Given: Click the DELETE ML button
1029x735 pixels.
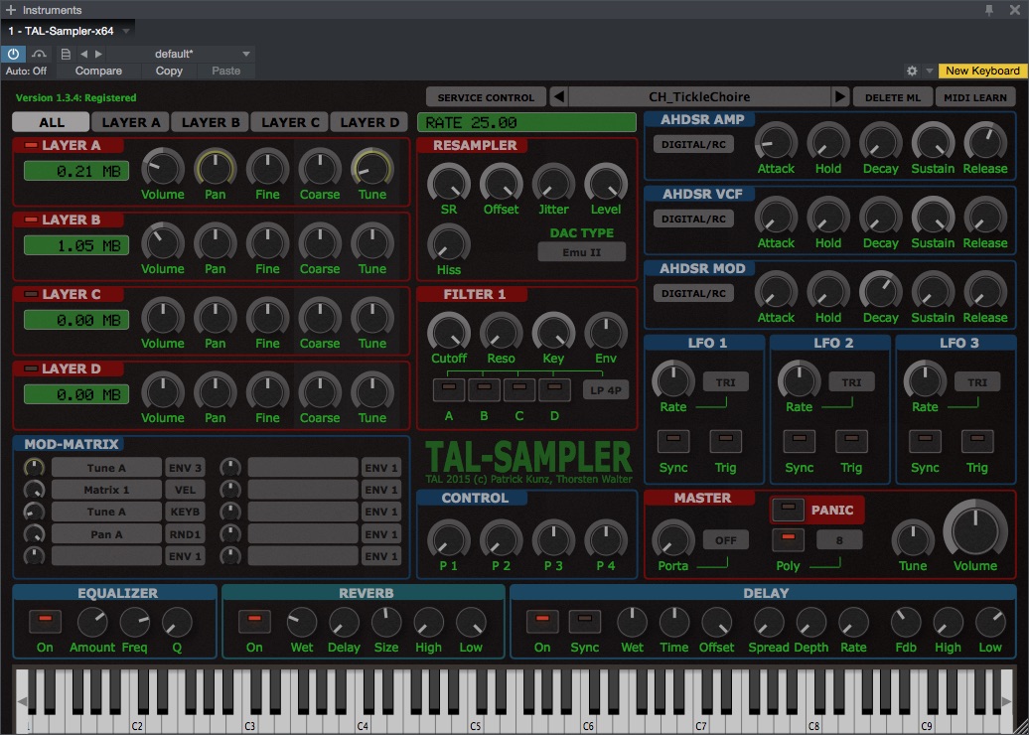Looking at the screenshot, I should [893, 97].
